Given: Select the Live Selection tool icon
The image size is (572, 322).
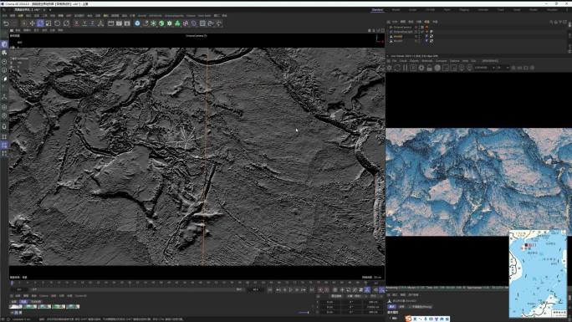Looking at the screenshot, I should coord(24,23).
